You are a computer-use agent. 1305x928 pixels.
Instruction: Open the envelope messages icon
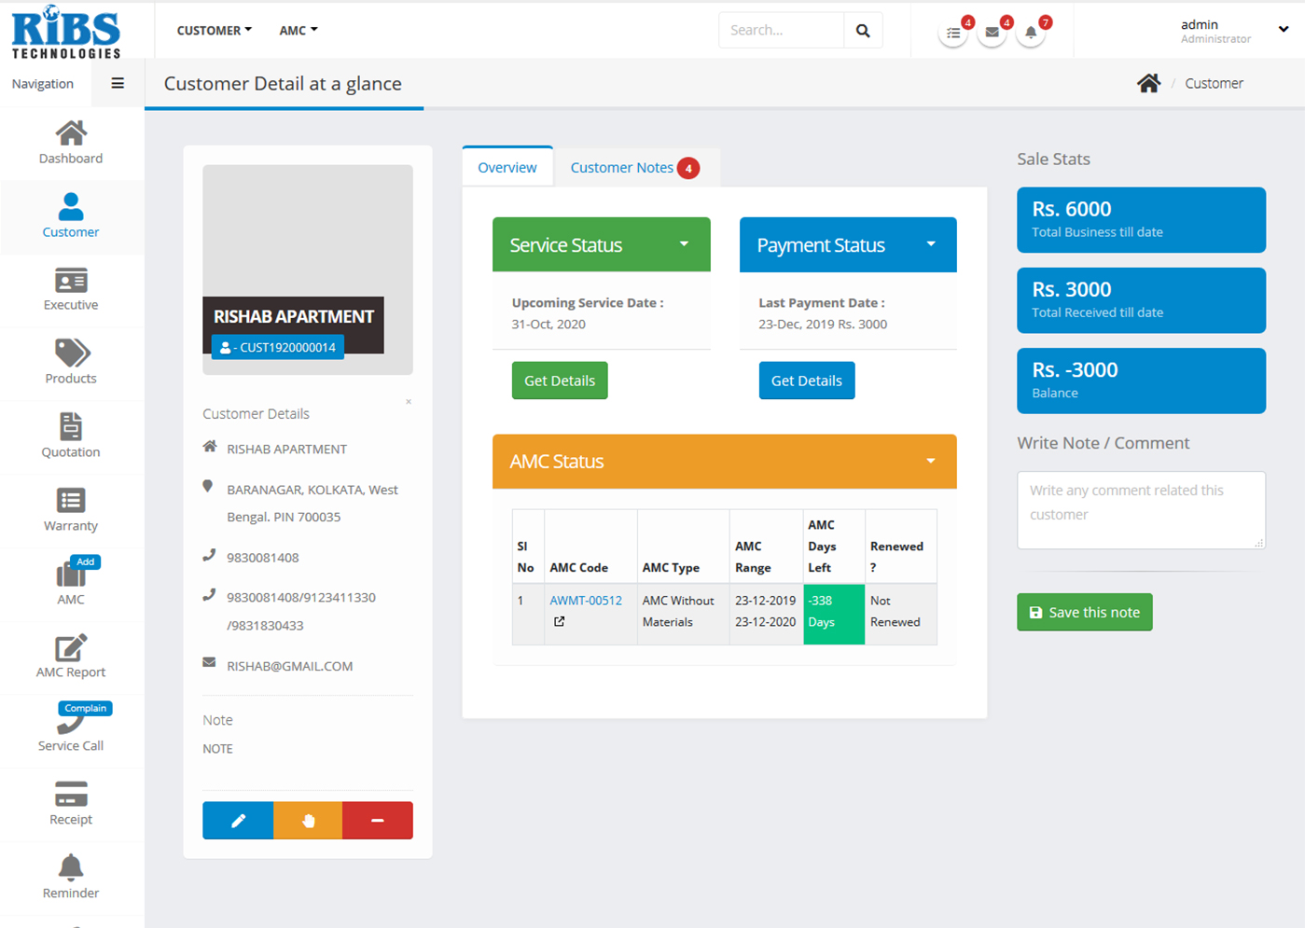pos(992,33)
